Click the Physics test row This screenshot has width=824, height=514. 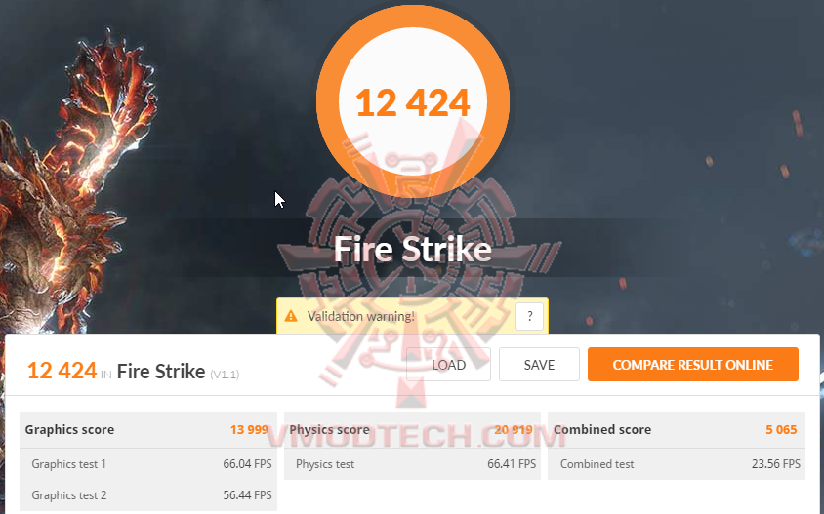click(413, 464)
